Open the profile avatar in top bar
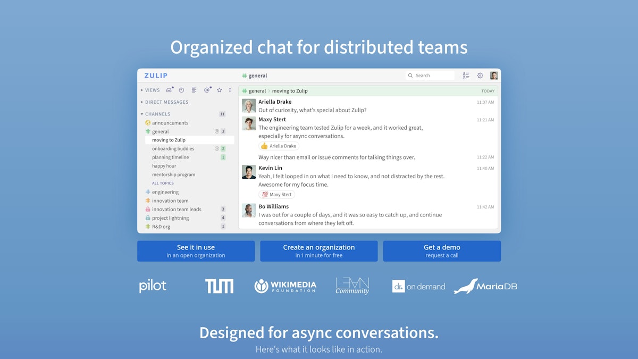638x359 pixels. point(494,76)
